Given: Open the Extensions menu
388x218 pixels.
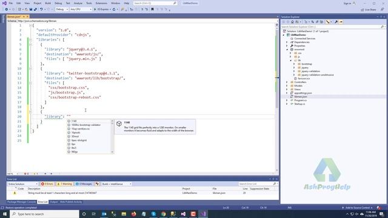Looking at the screenshot, I should click(101, 3).
